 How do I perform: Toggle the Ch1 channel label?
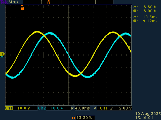click(x=9, y=108)
